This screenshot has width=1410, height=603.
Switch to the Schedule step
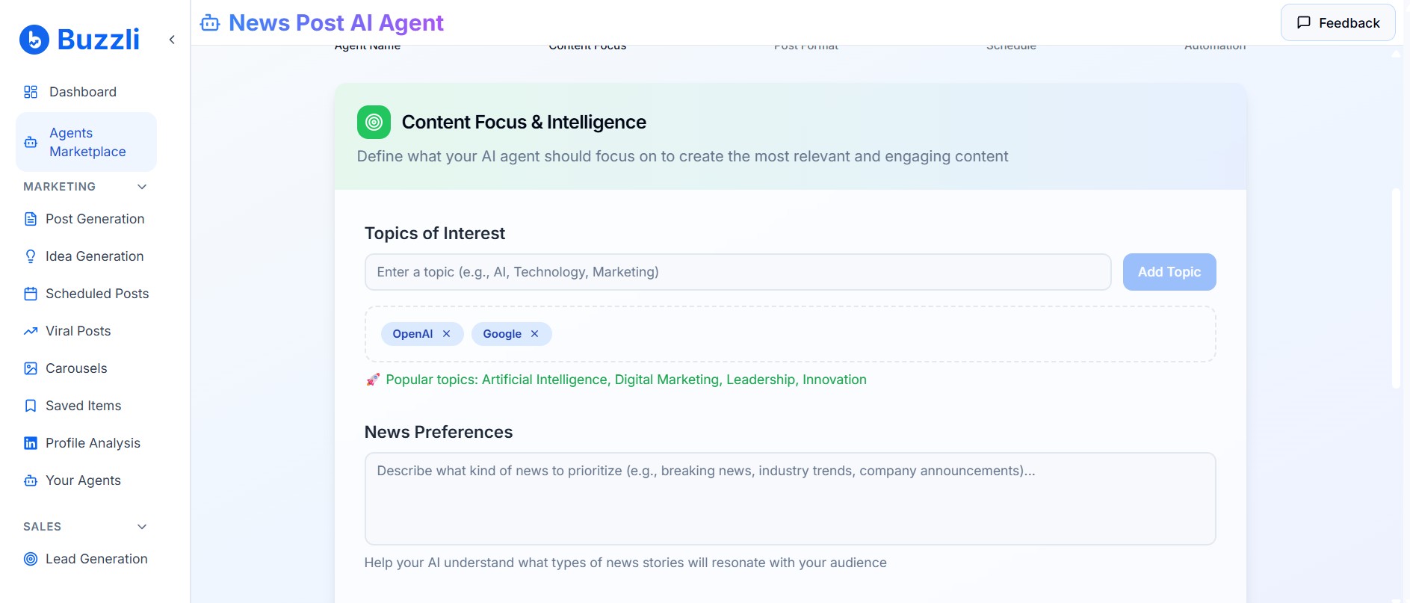point(1011,45)
